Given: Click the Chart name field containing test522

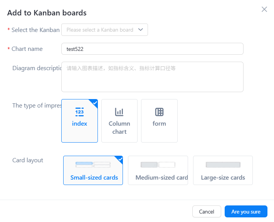Looking at the screenshot, I should coord(152,49).
